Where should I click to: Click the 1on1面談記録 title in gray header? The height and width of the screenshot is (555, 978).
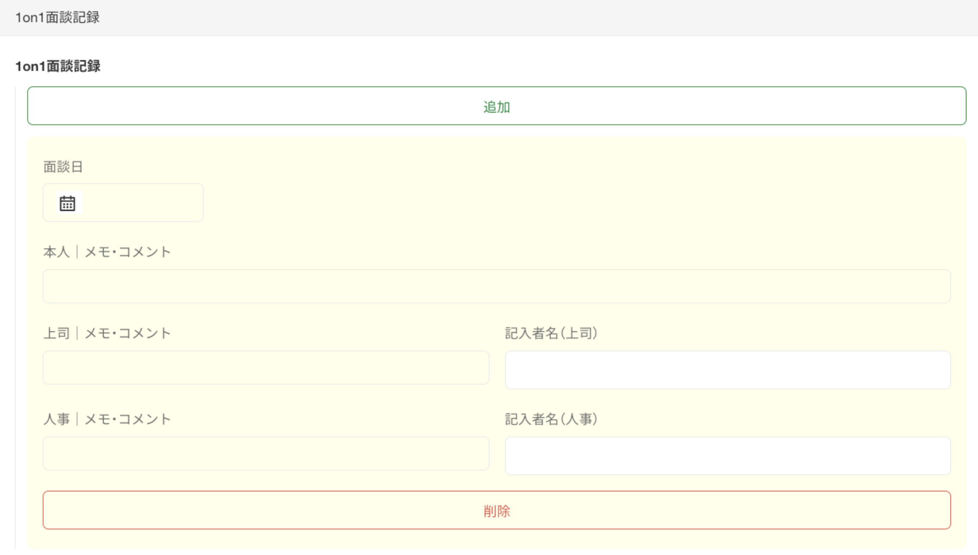(57, 18)
